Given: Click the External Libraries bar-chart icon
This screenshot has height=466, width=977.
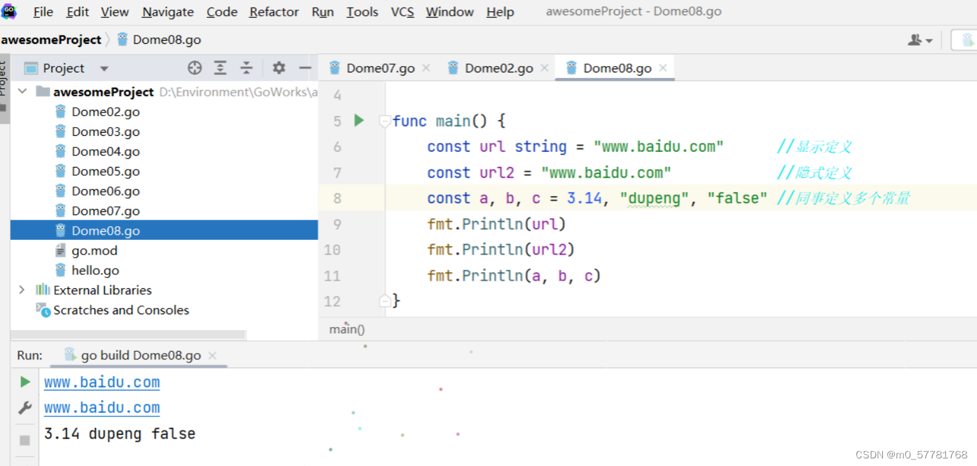Looking at the screenshot, I should click(x=43, y=290).
